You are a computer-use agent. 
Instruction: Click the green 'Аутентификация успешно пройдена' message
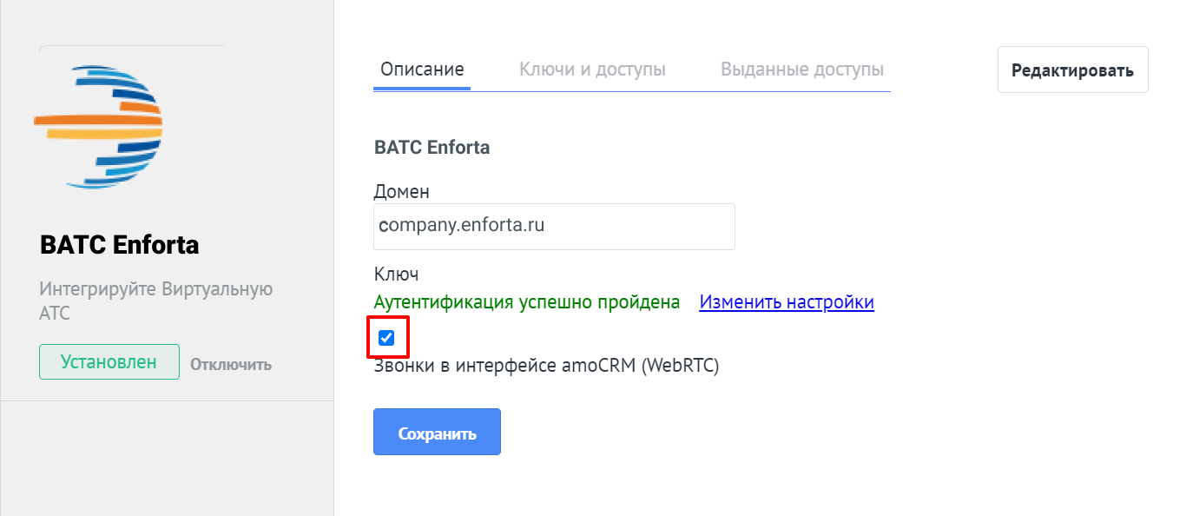(527, 302)
